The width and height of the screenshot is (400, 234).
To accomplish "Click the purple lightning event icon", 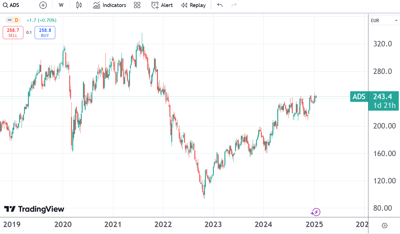I will 316,212.
